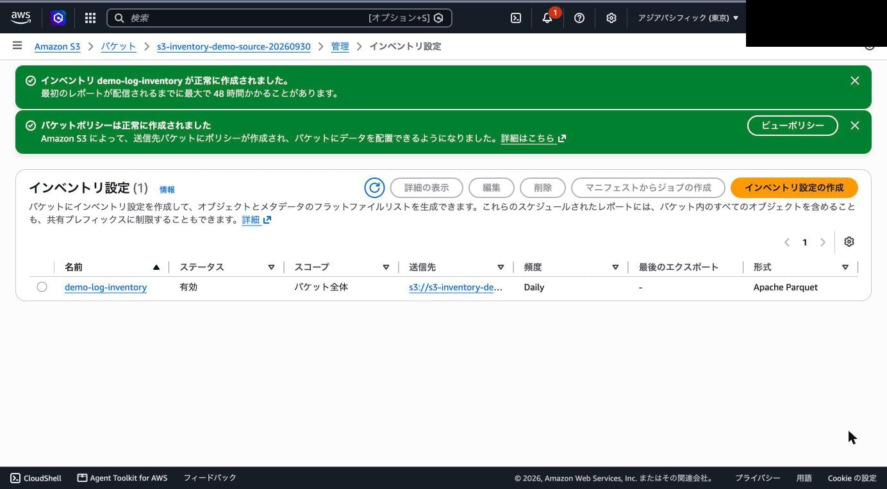Open the s3://s3-inventory-de… destination link
Screen dimensions: 887x489
[456, 287]
